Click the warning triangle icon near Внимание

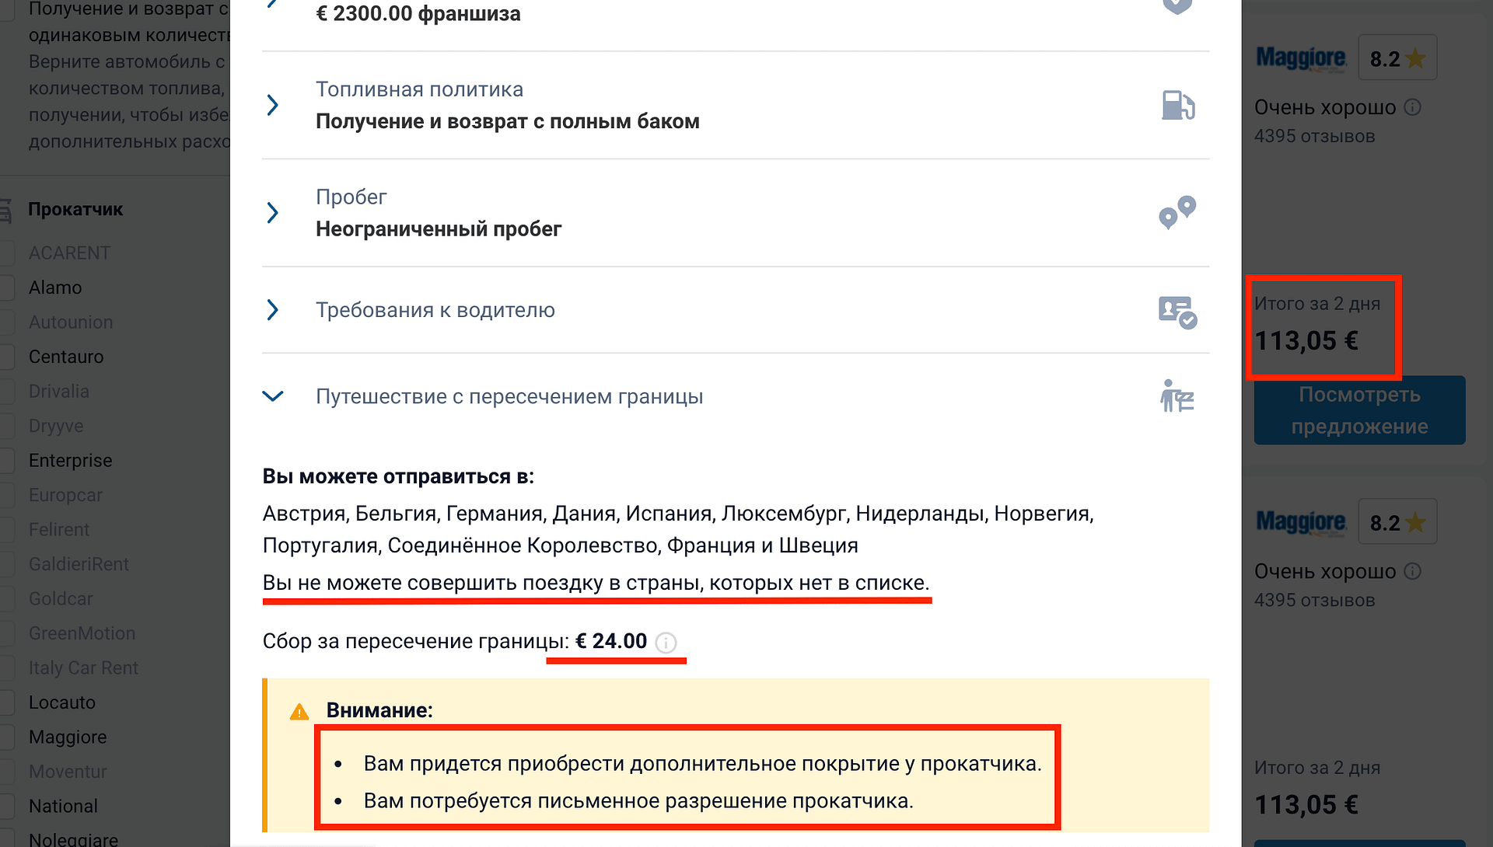click(x=299, y=711)
